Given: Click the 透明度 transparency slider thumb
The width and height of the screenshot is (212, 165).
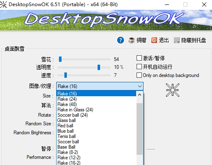Looking at the screenshot, I should tap(99, 67).
